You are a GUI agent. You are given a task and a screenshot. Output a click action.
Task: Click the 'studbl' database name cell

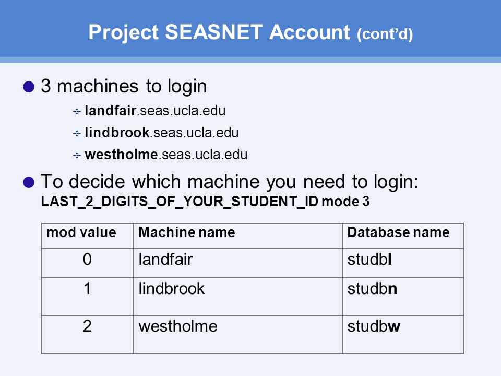click(403, 263)
